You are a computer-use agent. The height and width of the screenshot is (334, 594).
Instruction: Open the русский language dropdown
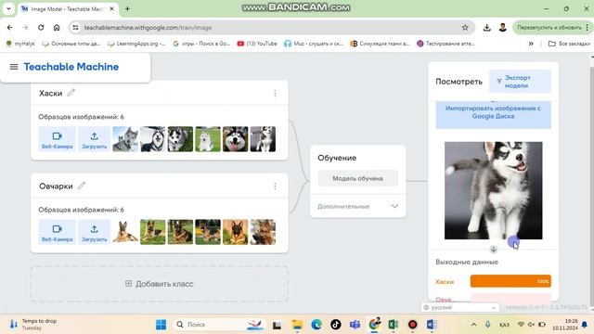(x=460, y=307)
